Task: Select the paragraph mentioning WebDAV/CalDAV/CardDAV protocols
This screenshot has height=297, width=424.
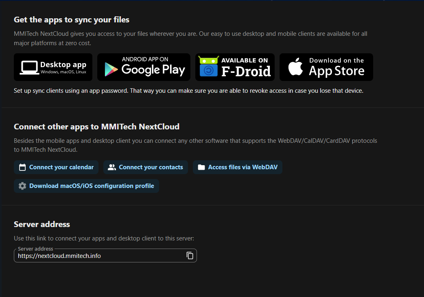Action: click(195, 145)
